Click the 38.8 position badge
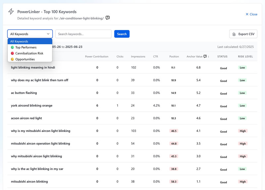The width and height of the screenshot is (265, 190). click(x=174, y=169)
